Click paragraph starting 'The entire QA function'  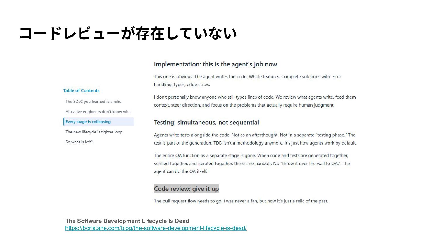(252, 163)
